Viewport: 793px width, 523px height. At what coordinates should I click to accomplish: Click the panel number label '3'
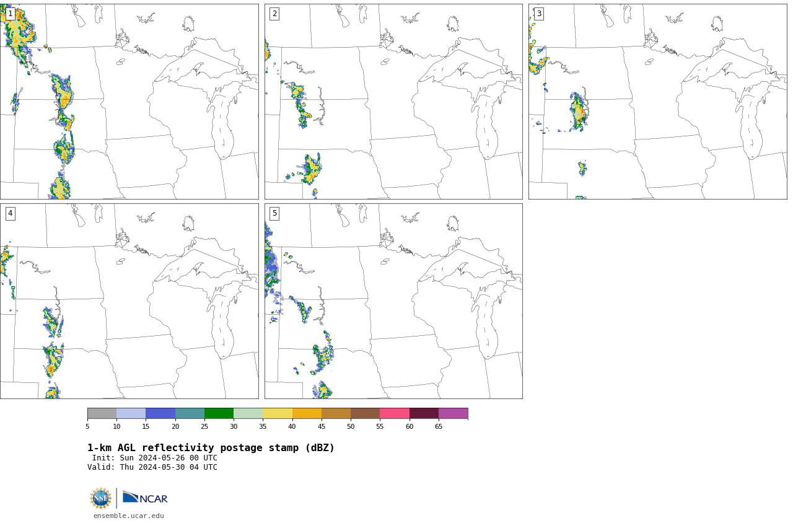point(539,14)
